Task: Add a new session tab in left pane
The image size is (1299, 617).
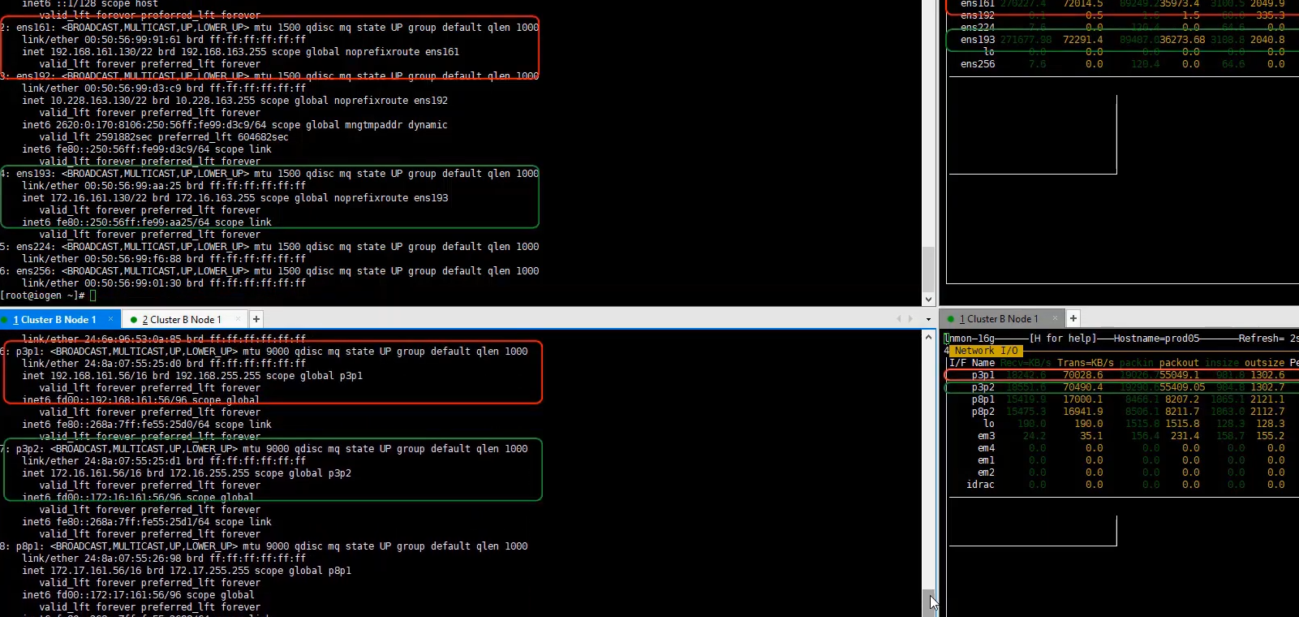Action: click(256, 319)
